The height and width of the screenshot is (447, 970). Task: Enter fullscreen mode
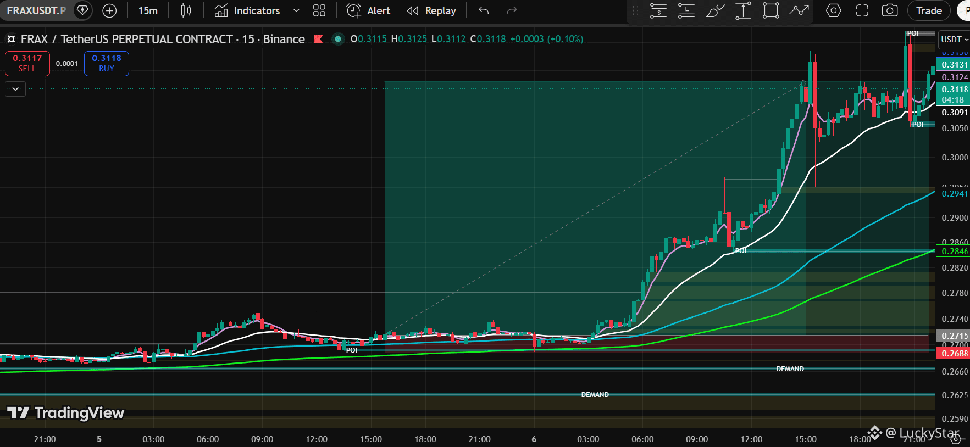coord(862,10)
